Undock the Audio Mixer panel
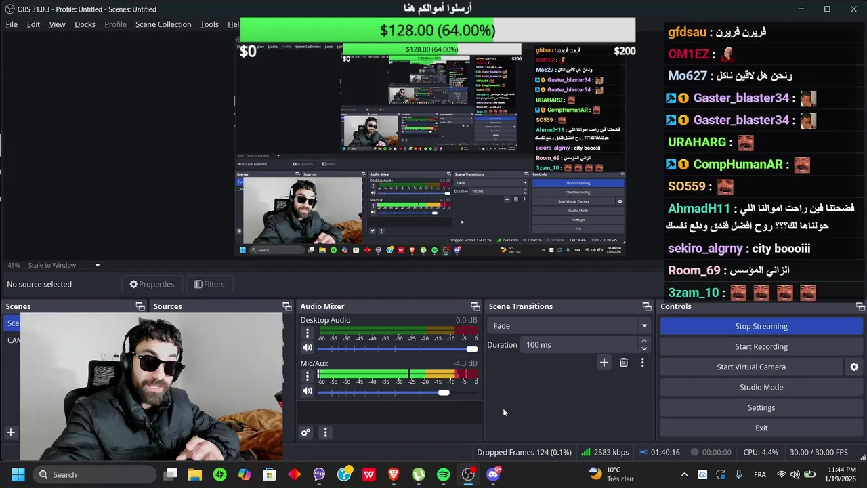The image size is (867, 488). [x=475, y=306]
